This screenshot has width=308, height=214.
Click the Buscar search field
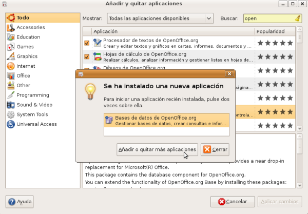268,18
